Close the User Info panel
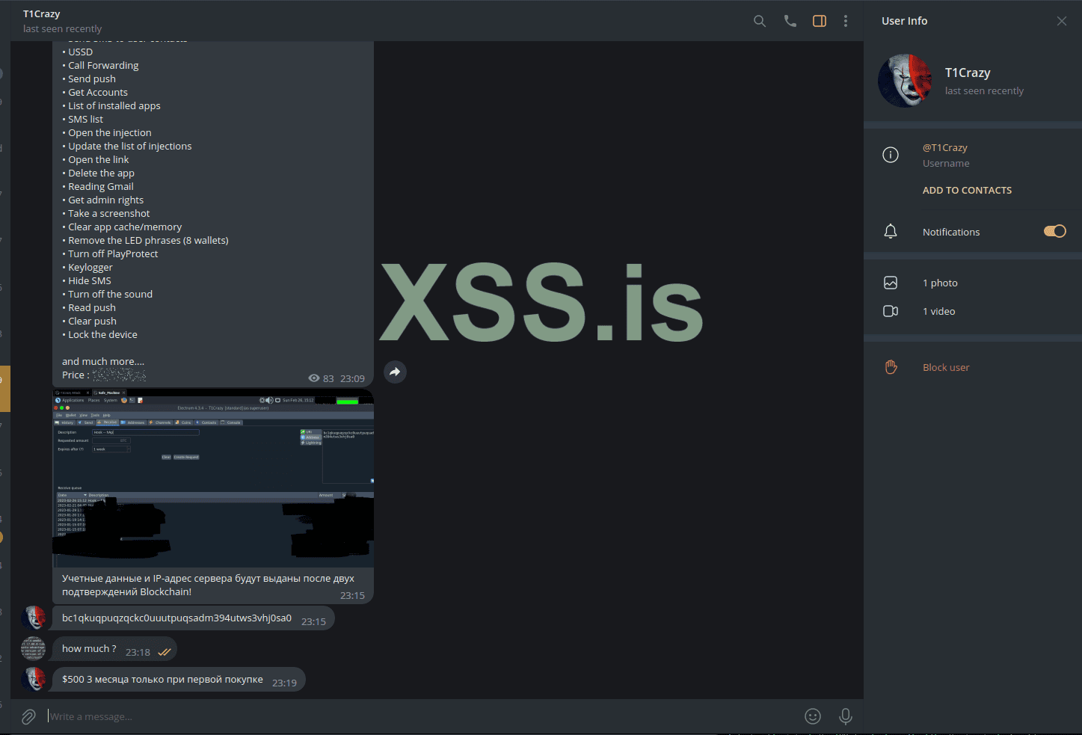This screenshot has height=735, width=1082. click(1062, 21)
